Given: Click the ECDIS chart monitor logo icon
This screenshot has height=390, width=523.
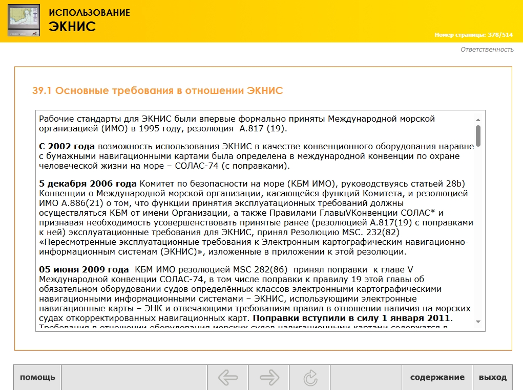Looking at the screenshot, I should point(24,20).
